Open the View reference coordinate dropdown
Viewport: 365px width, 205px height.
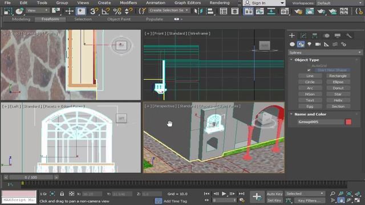tap(37, 10)
